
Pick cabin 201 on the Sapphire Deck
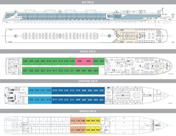click(x=101, y=100)
